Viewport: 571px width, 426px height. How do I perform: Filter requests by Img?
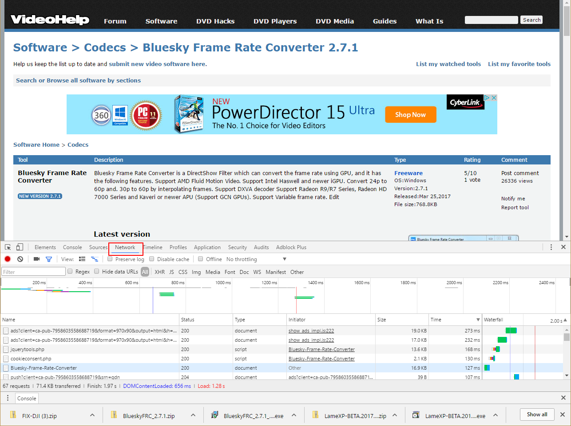pyautogui.click(x=196, y=272)
